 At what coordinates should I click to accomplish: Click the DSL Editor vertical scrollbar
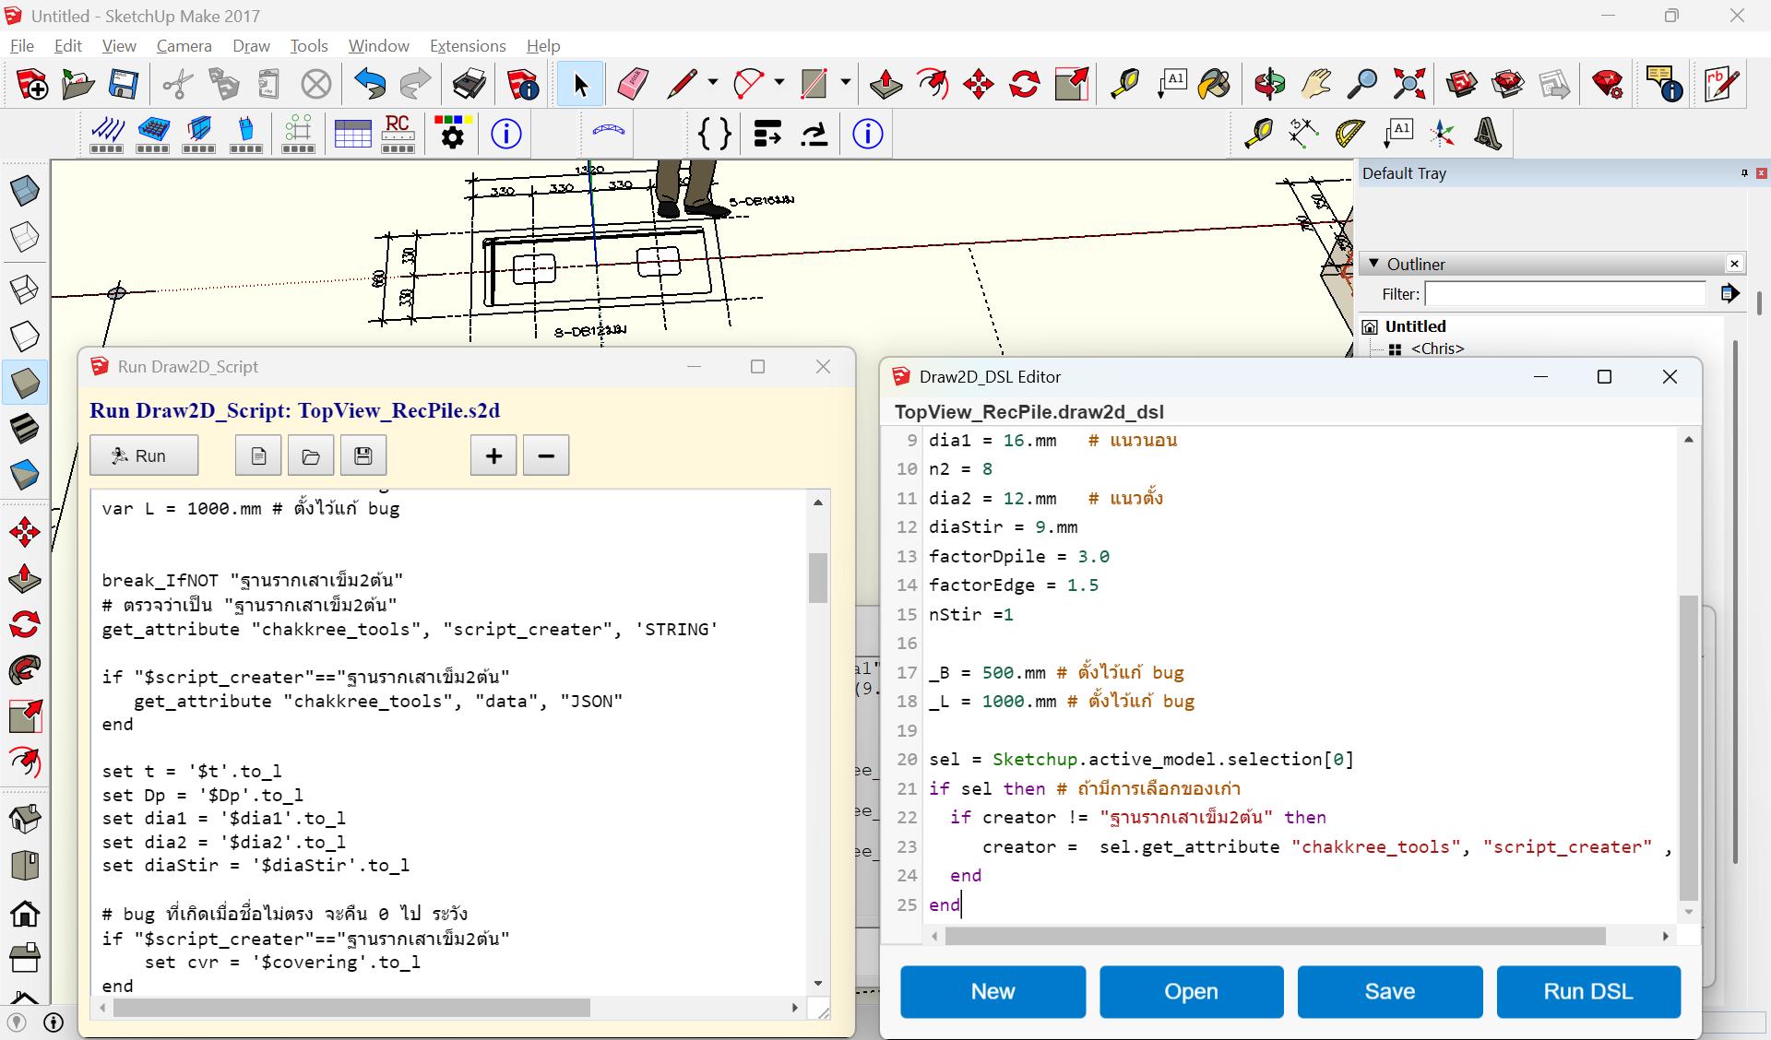[x=1688, y=747]
